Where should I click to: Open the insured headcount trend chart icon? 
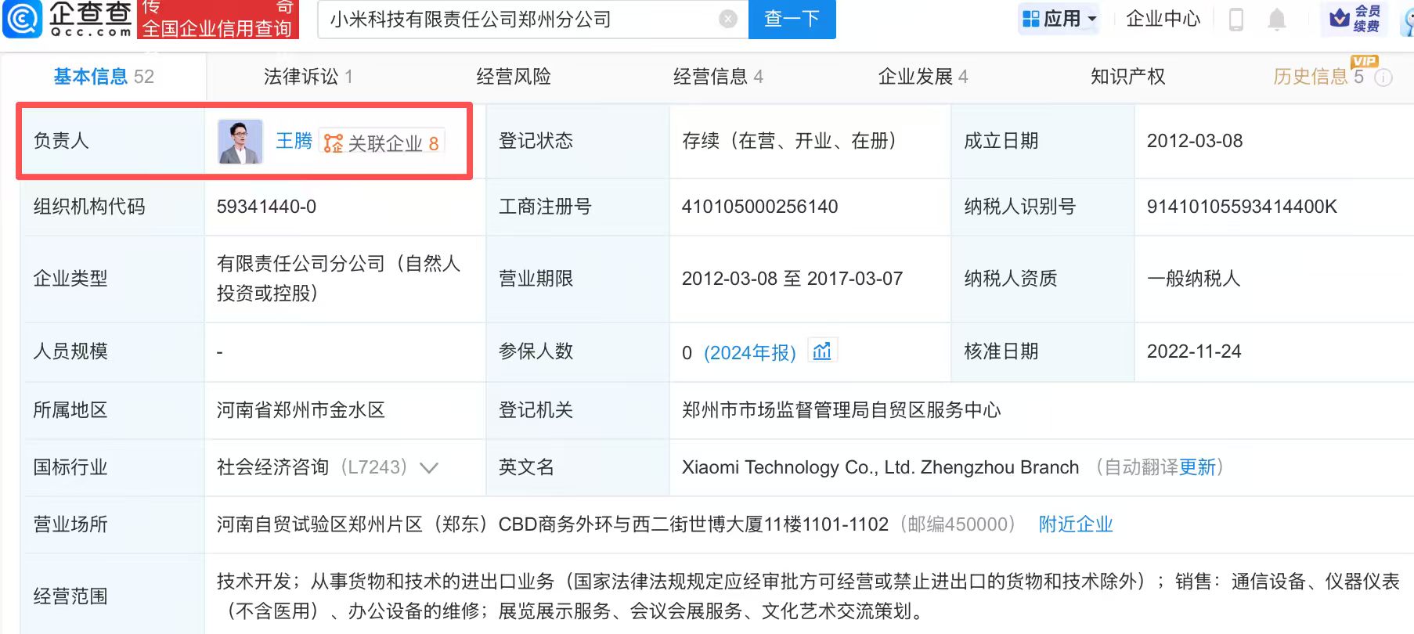(822, 351)
